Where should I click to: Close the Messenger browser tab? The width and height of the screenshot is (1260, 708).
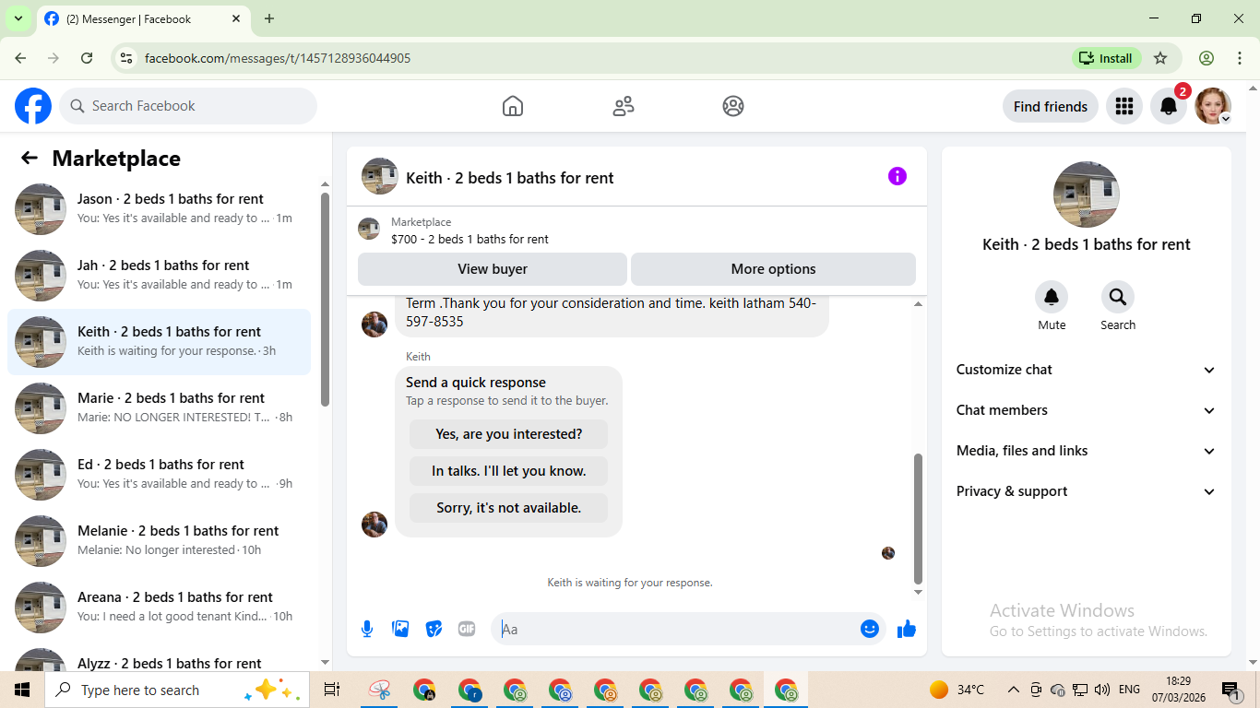coord(236,18)
